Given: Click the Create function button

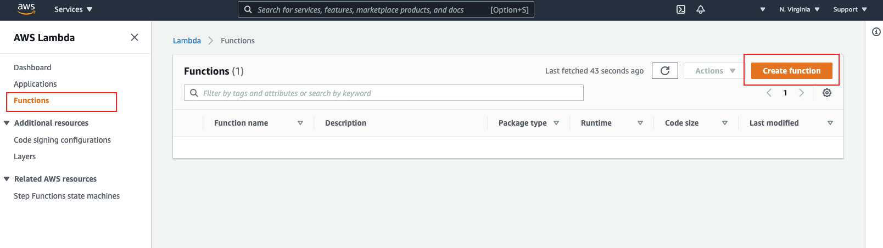Looking at the screenshot, I should 792,71.
